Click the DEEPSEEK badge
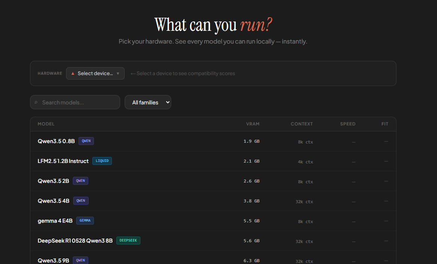The image size is (437, 264). click(128, 240)
